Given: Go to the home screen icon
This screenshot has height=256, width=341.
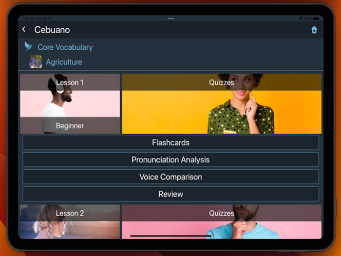Looking at the screenshot, I should (314, 30).
